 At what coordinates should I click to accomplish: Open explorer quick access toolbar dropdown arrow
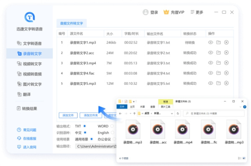coord(134,102)
